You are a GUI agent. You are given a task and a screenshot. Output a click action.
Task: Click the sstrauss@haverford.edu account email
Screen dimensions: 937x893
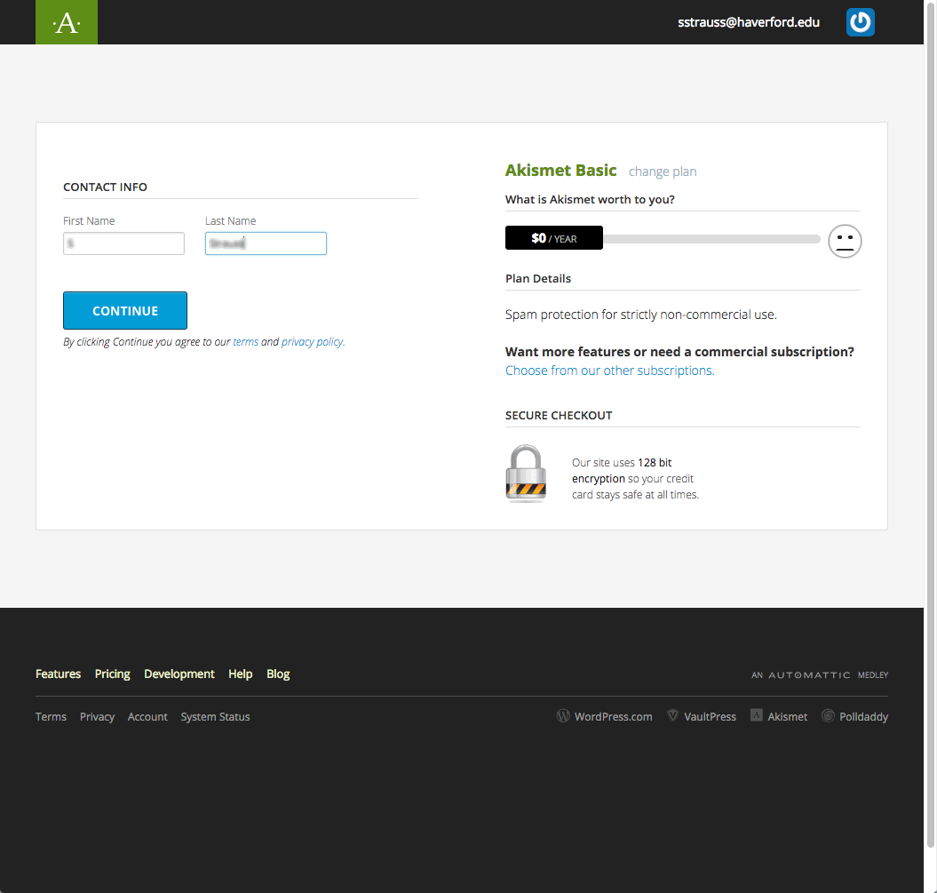tap(748, 22)
